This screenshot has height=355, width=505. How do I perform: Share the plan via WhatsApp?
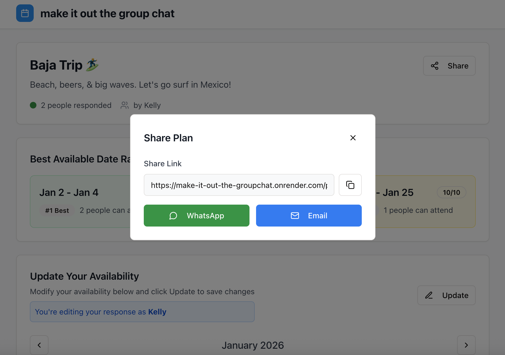[196, 216]
